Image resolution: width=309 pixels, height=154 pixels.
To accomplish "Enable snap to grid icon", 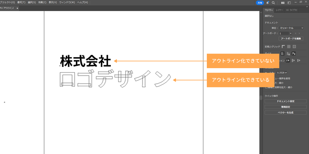I will click(299, 60).
